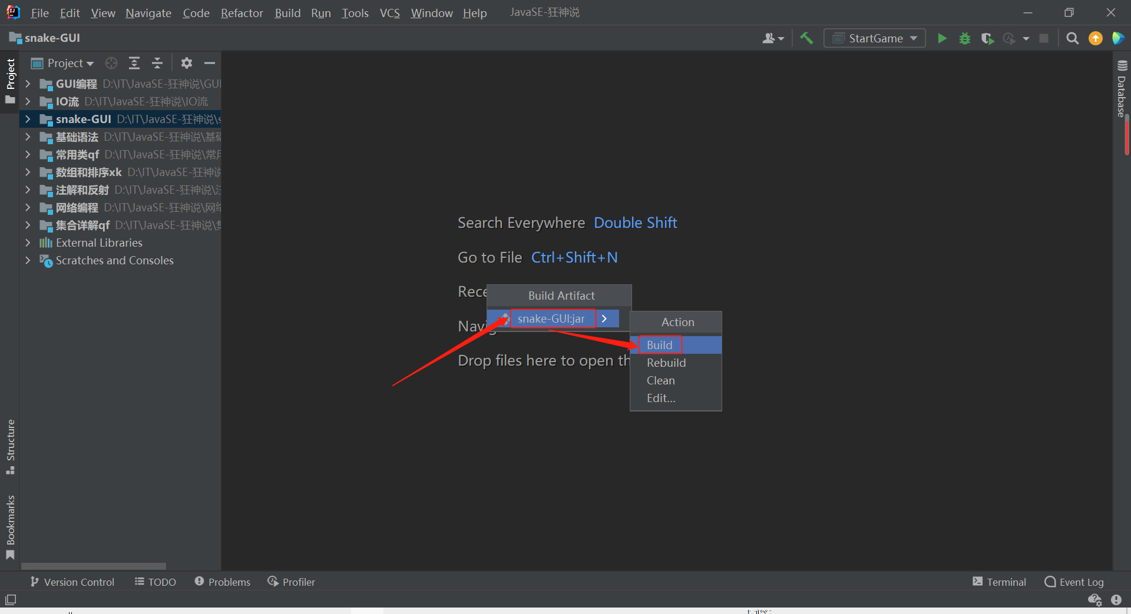The image size is (1131, 614).
Task: Expand Scratches and Consoles node
Action: 28,260
